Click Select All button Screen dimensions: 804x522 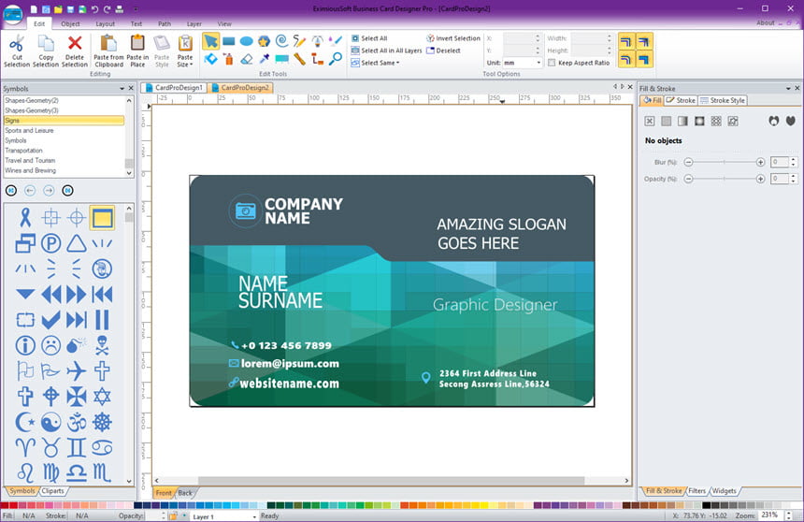[369, 38]
